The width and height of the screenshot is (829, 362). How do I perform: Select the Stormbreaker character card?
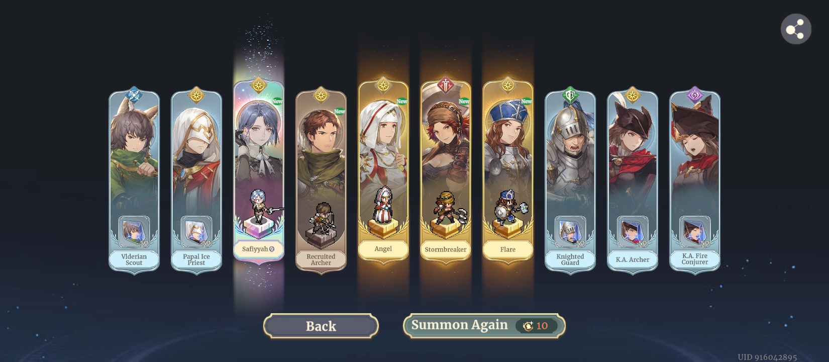coord(446,168)
